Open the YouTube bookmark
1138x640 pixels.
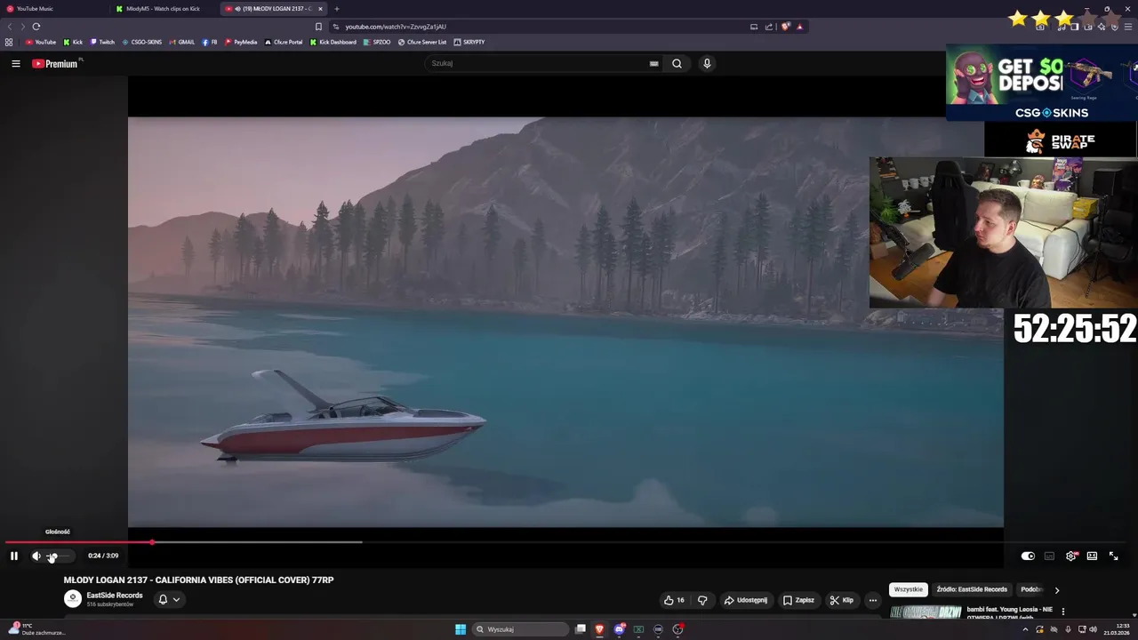click(41, 42)
